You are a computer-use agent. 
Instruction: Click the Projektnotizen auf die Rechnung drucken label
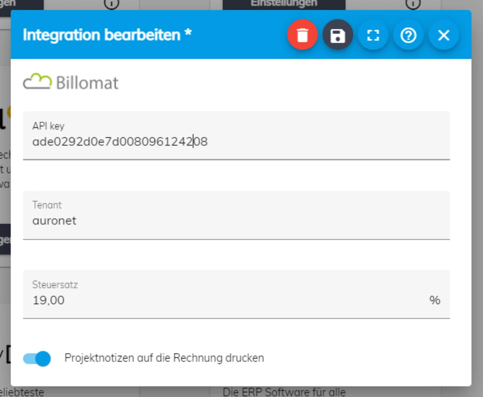click(x=164, y=358)
